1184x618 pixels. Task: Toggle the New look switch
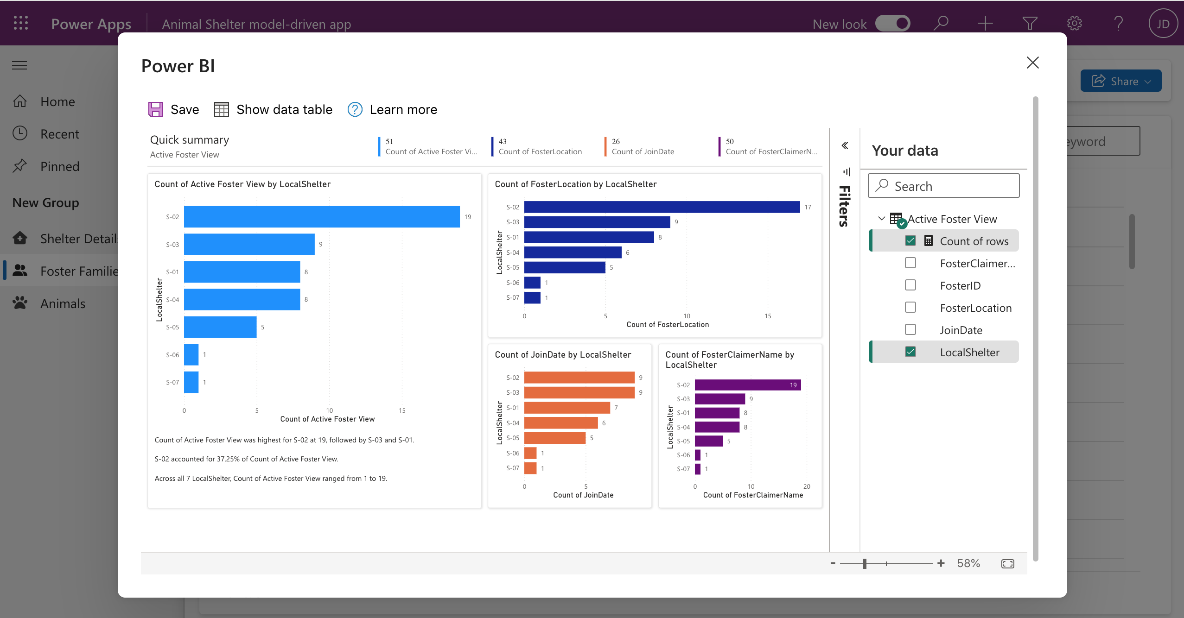(x=893, y=23)
